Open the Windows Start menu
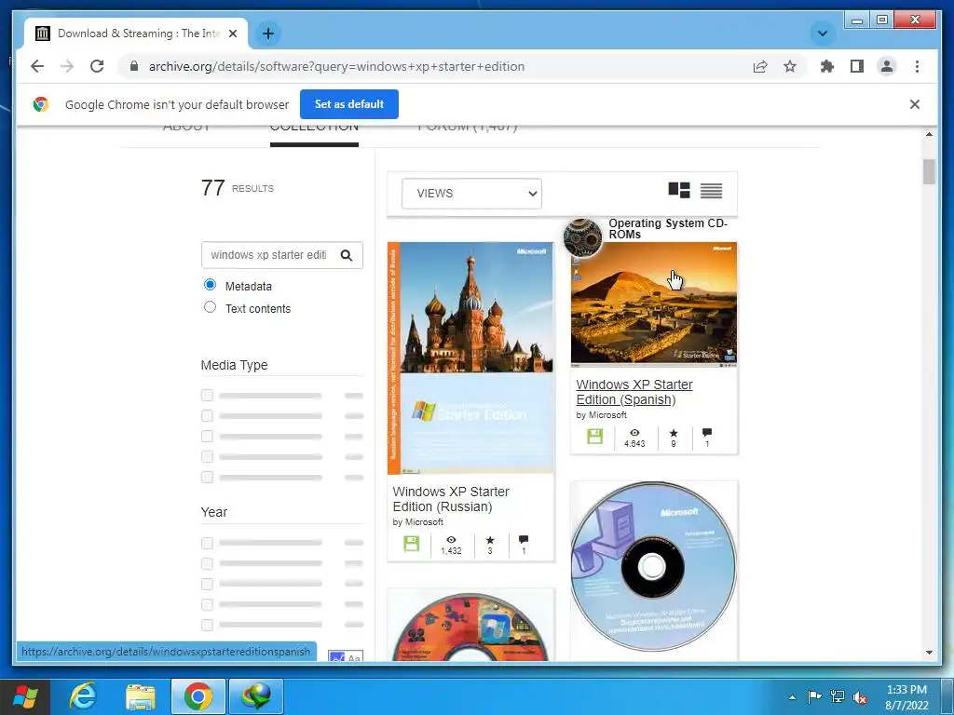 click(25, 696)
